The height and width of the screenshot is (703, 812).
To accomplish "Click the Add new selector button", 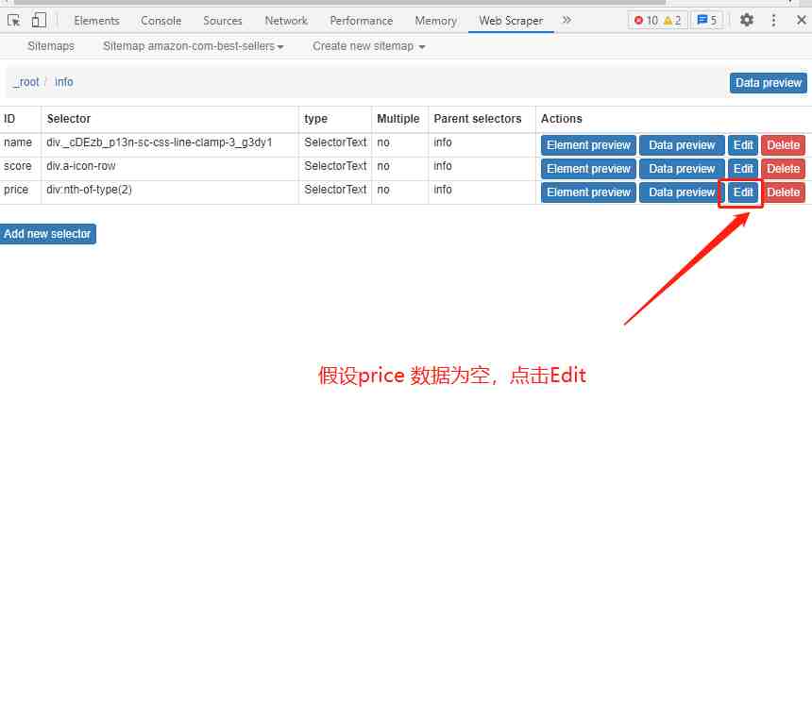I will coord(47,234).
